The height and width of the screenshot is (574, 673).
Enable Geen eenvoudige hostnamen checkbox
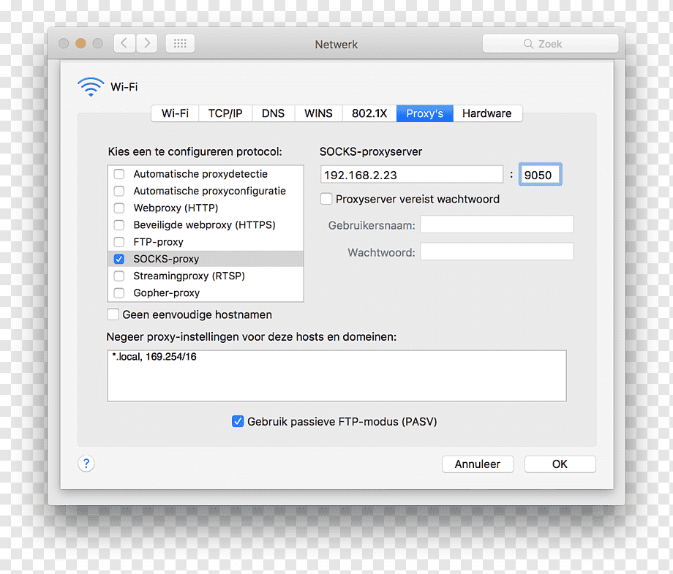click(113, 314)
